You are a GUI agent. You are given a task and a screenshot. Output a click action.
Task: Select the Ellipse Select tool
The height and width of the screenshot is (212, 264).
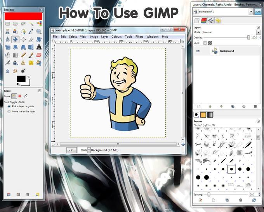click(x=15, y=24)
